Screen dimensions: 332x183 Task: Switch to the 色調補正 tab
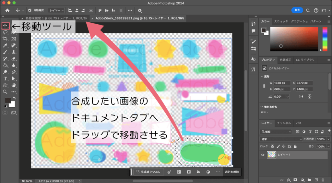point(285,60)
